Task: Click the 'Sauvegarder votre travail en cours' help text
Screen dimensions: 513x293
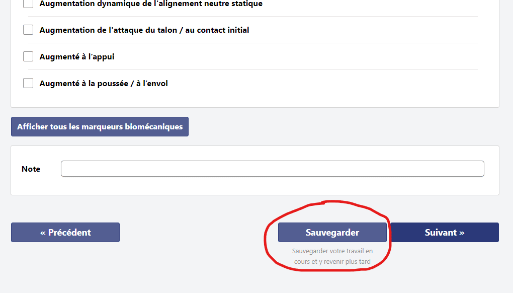Action: tap(332, 256)
